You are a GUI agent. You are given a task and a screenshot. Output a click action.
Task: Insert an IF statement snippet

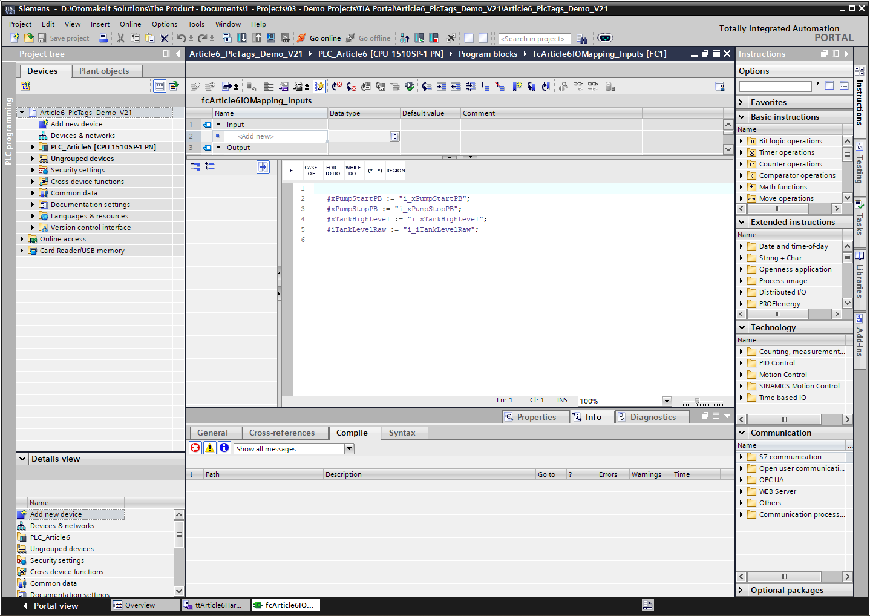pos(293,171)
